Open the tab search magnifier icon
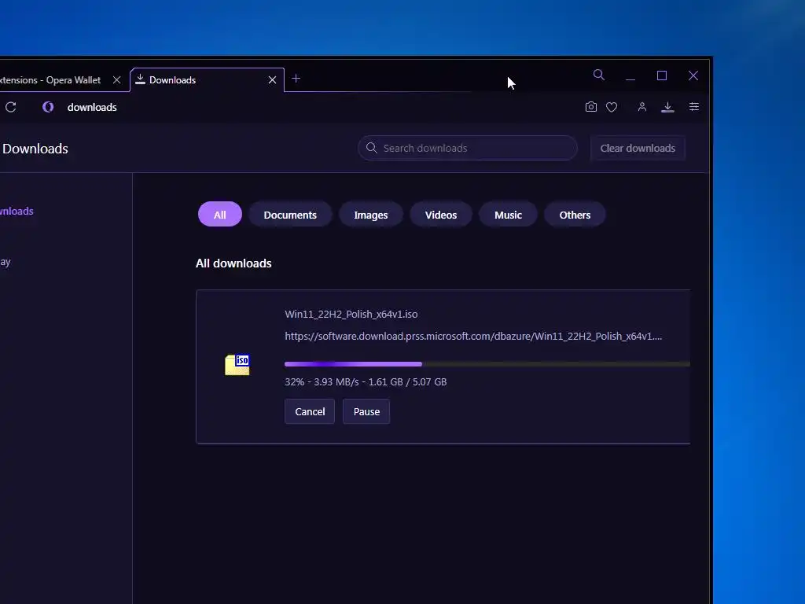Screen dimensions: 805x604 598,75
